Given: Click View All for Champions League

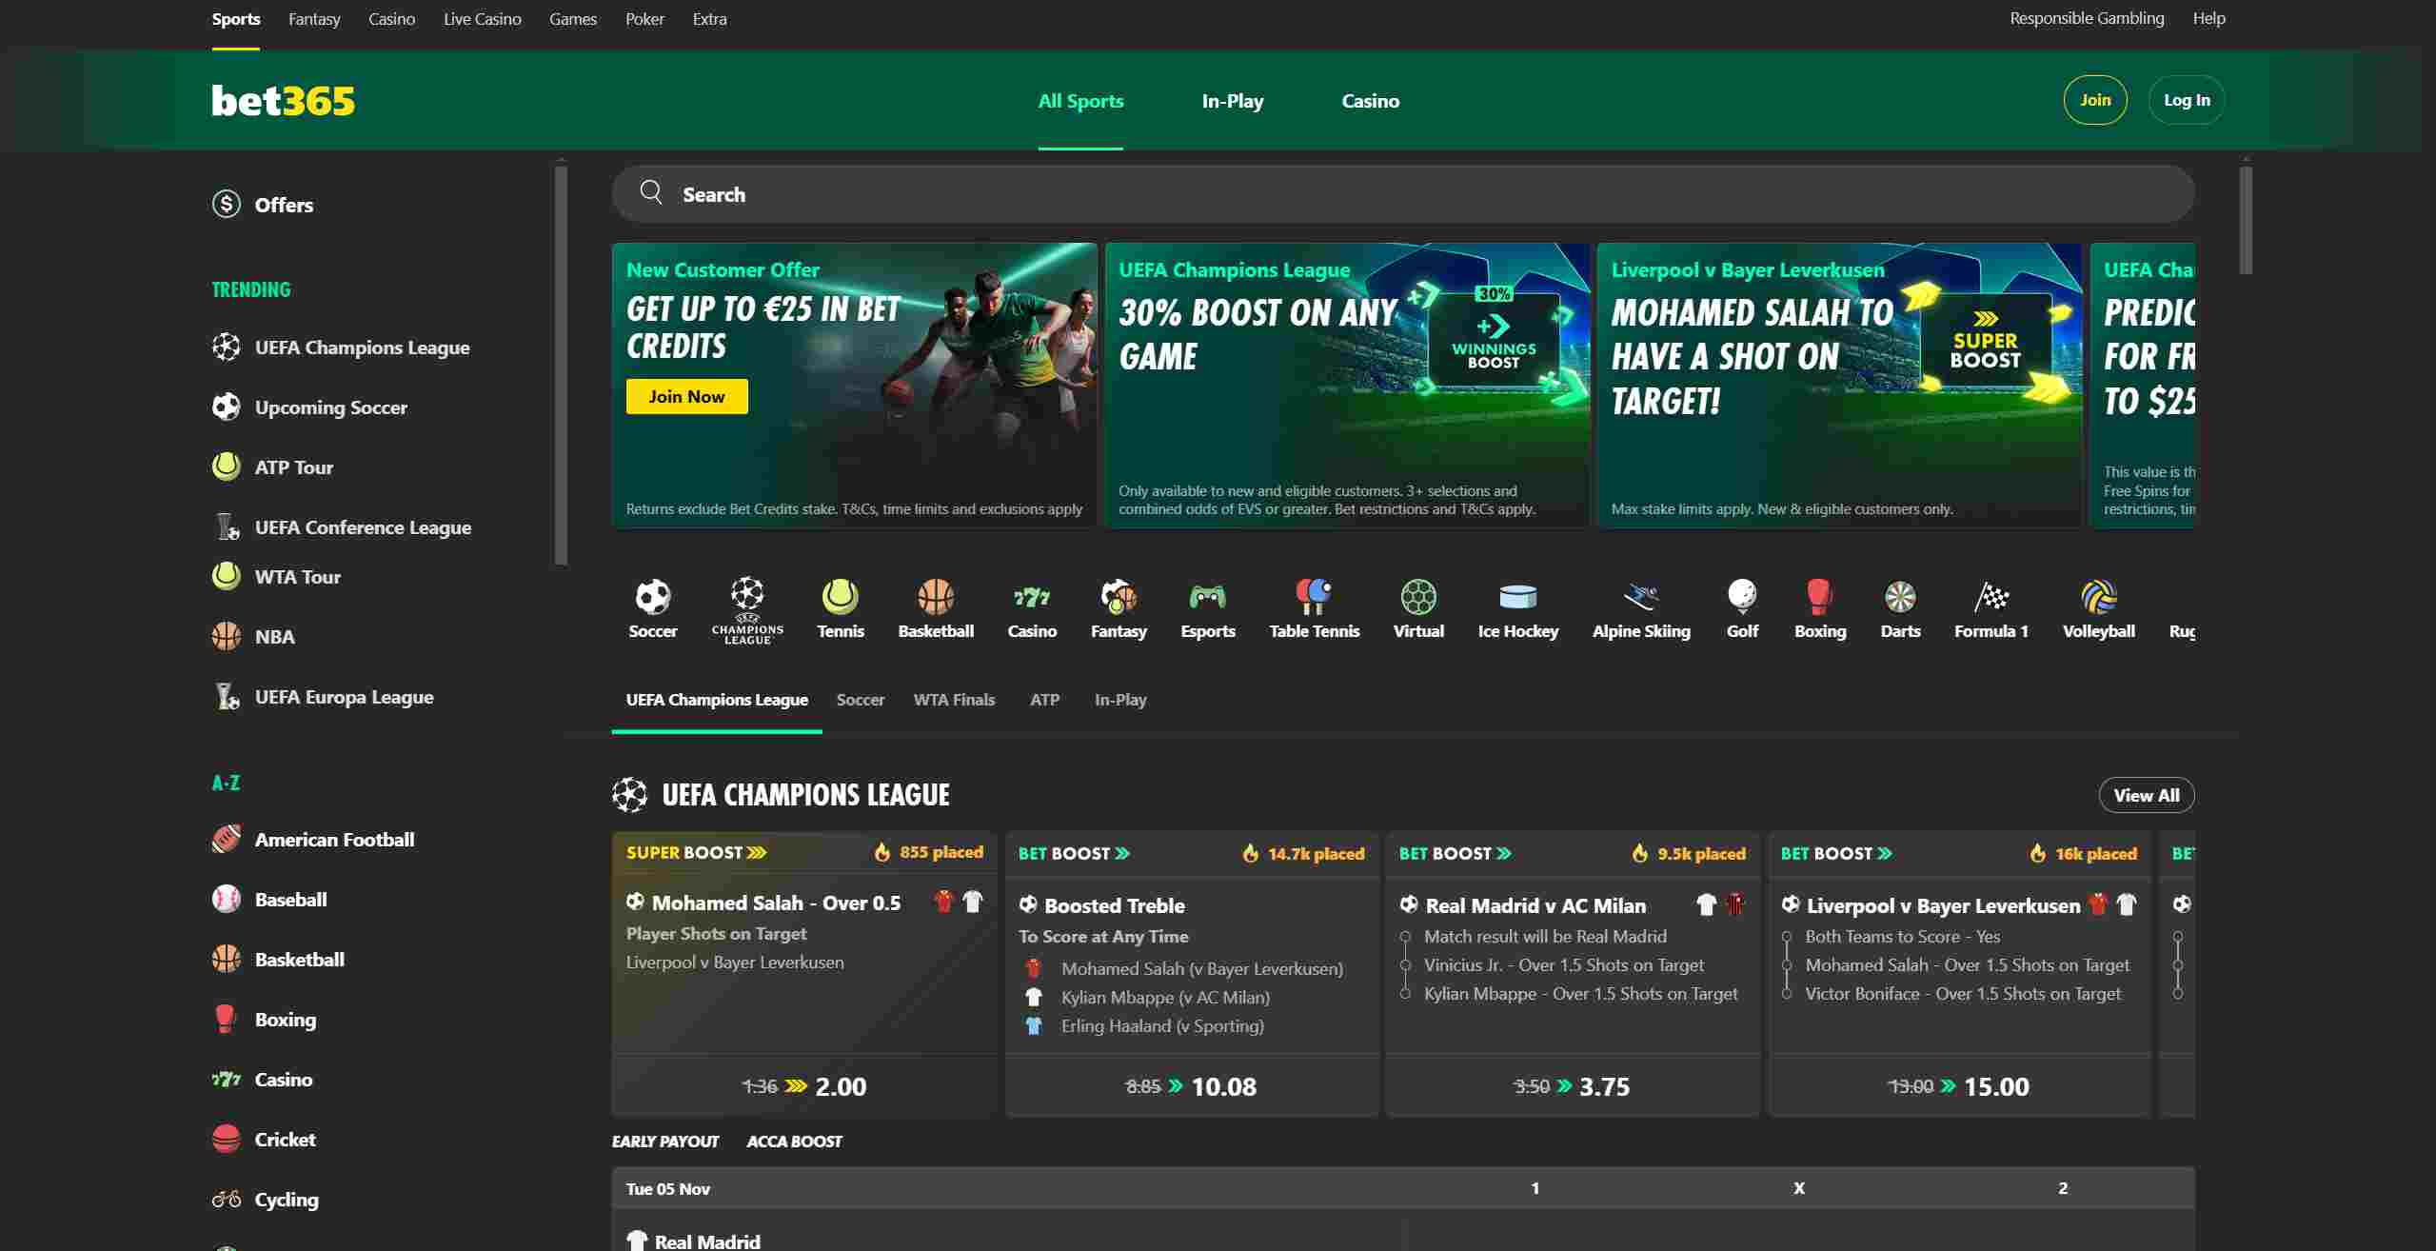Looking at the screenshot, I should tap(2146, 795).
